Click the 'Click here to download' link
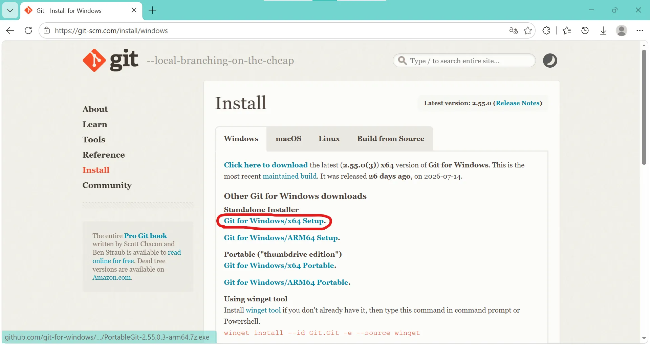This screenshot has width=650, height=345. tap(266, 165)
